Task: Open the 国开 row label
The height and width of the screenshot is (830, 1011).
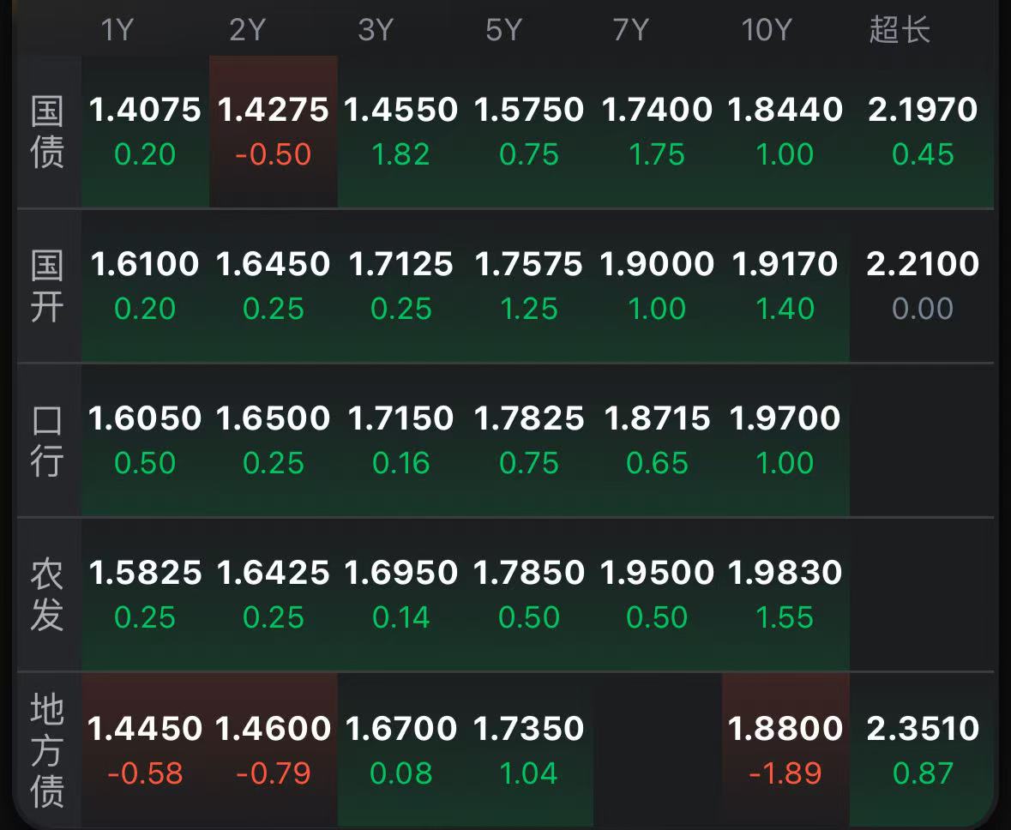Action: click(x=47, y=286)
